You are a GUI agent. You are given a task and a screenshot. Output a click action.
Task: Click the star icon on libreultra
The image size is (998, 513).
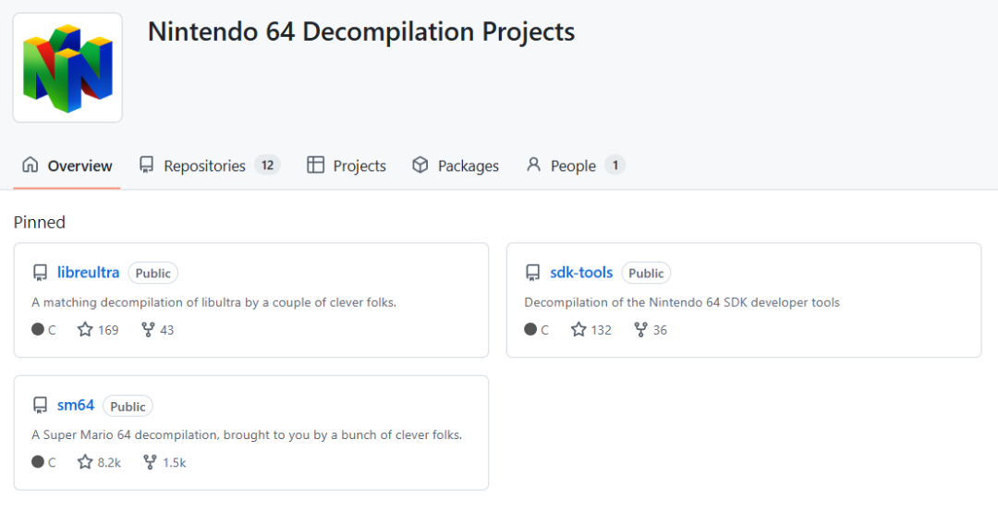point(85,330)
